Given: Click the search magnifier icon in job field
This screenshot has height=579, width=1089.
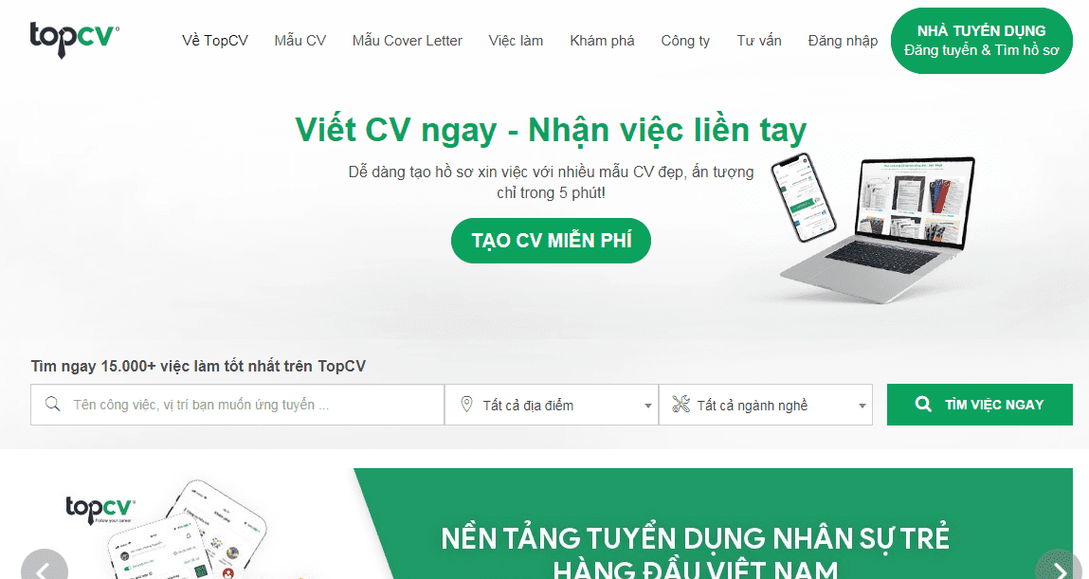Looking at the screenshot, I should (52, 404).
